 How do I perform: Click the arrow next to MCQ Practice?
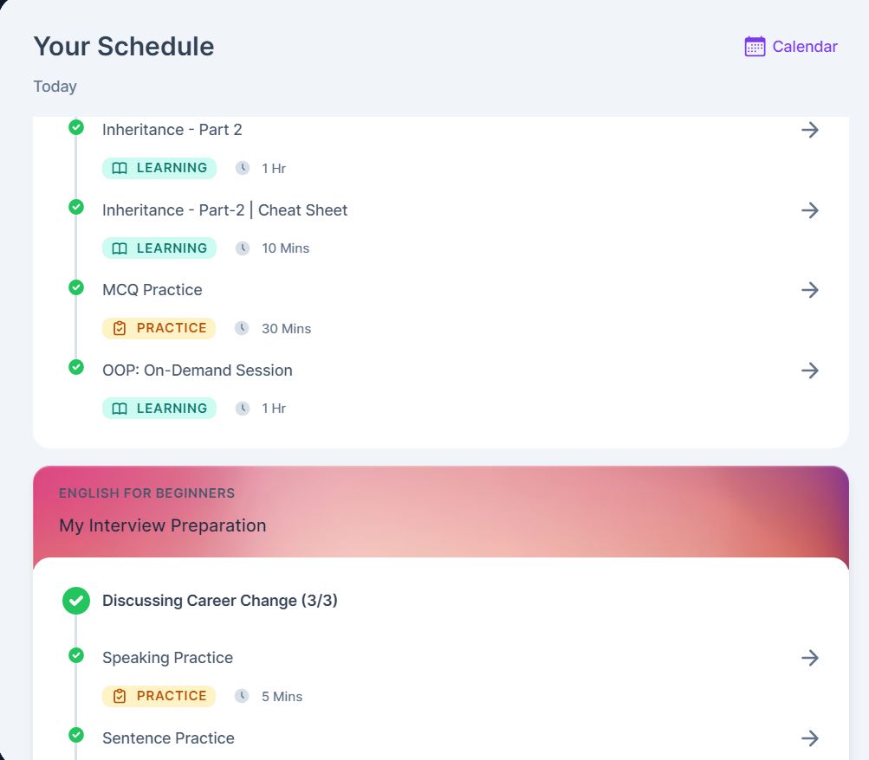click(x=810, y=290)
